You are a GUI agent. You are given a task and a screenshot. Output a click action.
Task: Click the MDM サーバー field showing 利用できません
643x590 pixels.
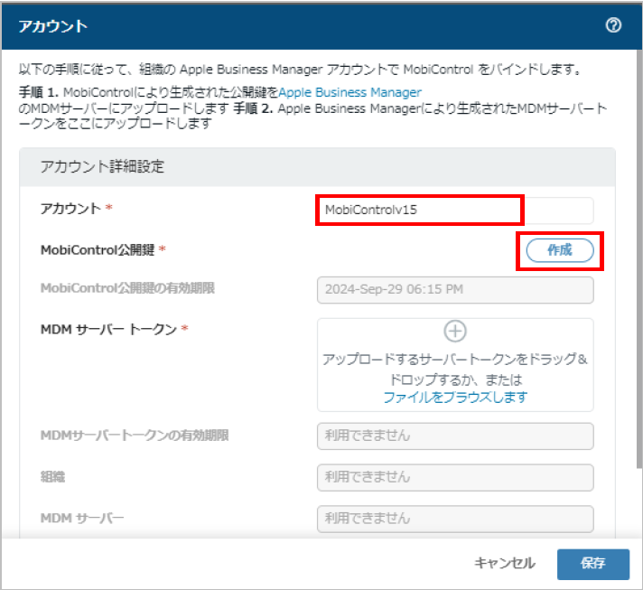455,519
